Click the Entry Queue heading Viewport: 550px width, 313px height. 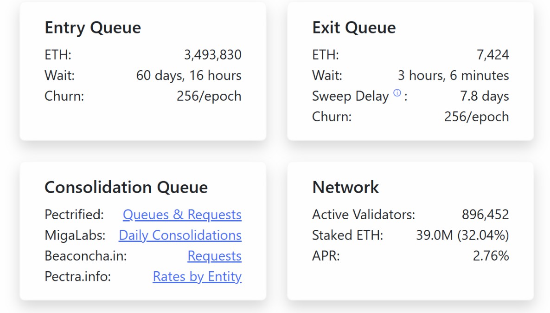(93, 27)
